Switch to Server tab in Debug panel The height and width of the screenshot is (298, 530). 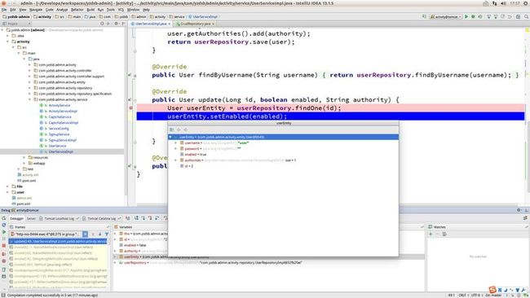point(31,218)
